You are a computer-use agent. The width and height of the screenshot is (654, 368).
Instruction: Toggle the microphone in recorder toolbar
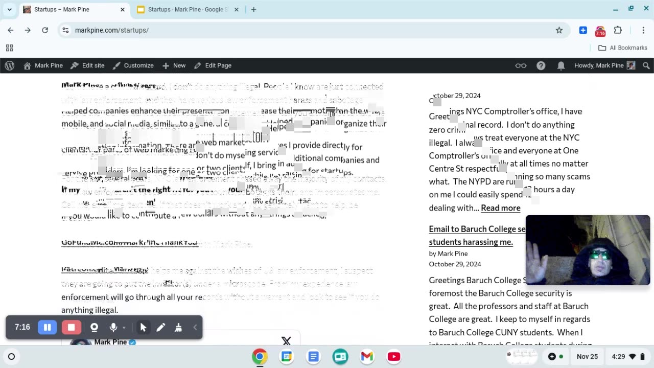coord(113,327)
